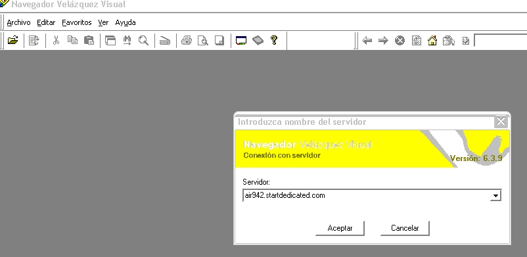The width and height of the screenshot is (527, 257).
Task: Open the Favoritos menu
Action: pyautogui.click(x=77, y=22)
